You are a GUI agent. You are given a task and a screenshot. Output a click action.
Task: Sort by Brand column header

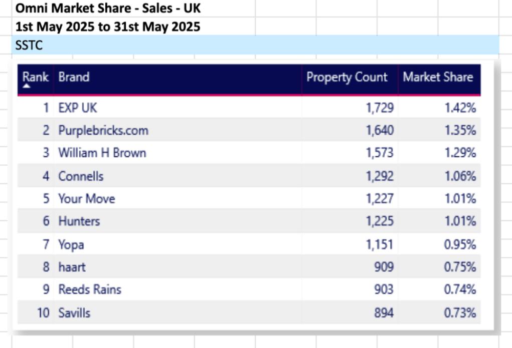pyautogui.click(x=74, y=77)
